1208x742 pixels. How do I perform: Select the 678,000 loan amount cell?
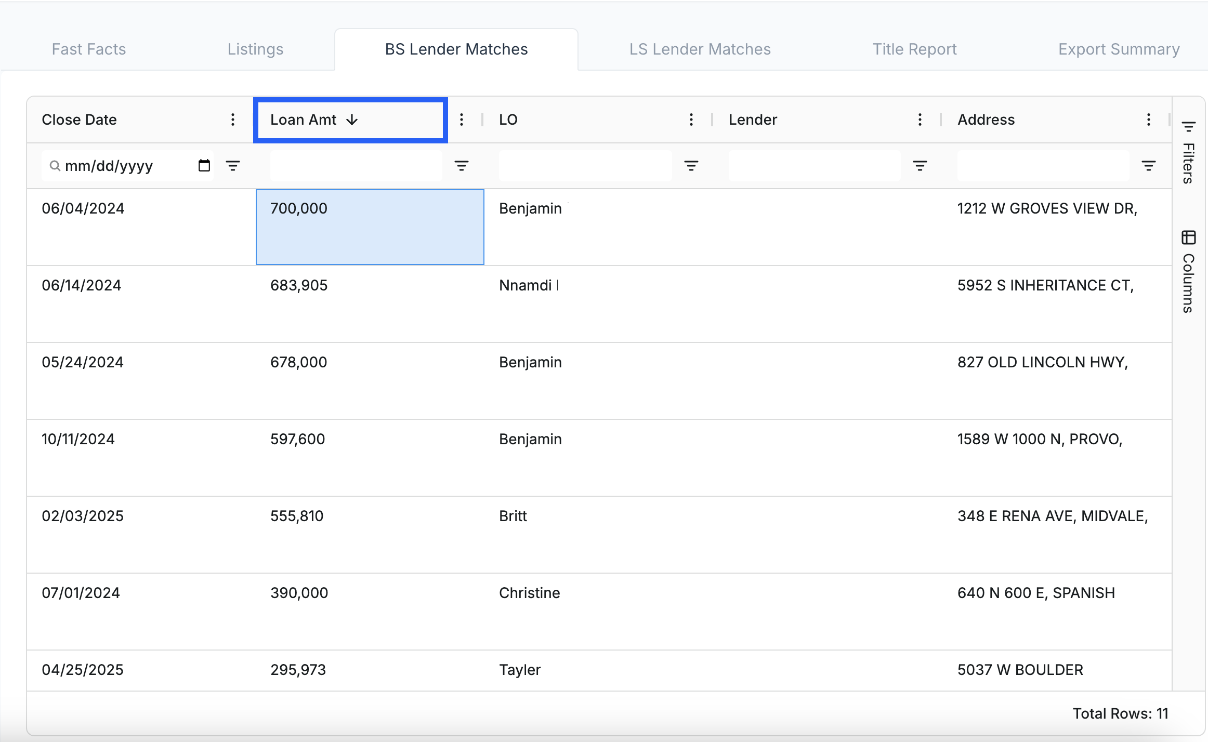click(370, 381)
